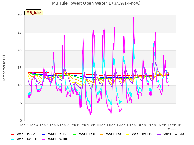Viewport: 194px width, 145px height.
Task: Click the chart title MB Tule Tower
Action: coord(96,3)
